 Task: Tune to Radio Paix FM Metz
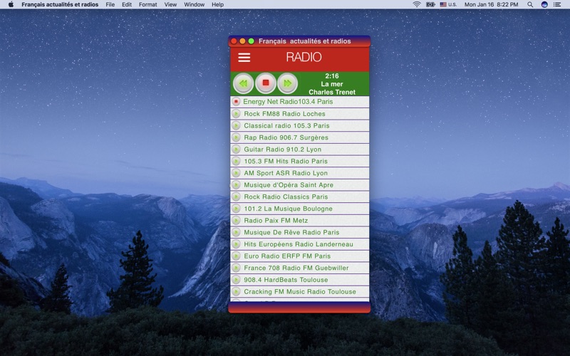pyautogui.click(x=300, y=221)
